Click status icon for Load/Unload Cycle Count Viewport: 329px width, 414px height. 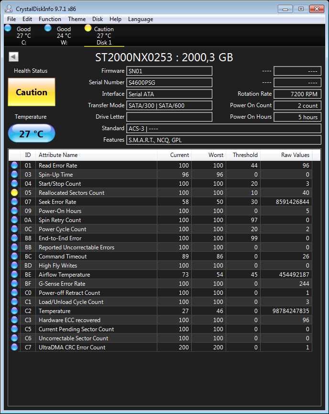pos(14,302)
